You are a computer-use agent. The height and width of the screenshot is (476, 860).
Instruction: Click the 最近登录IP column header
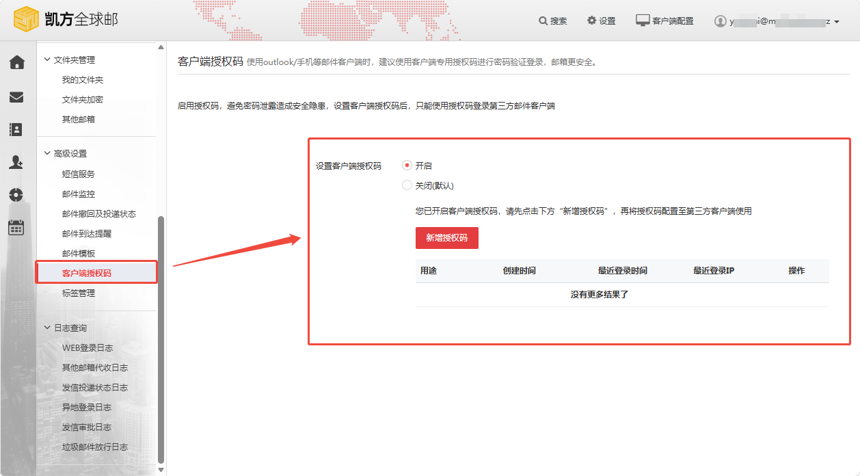tap(714, 271)
